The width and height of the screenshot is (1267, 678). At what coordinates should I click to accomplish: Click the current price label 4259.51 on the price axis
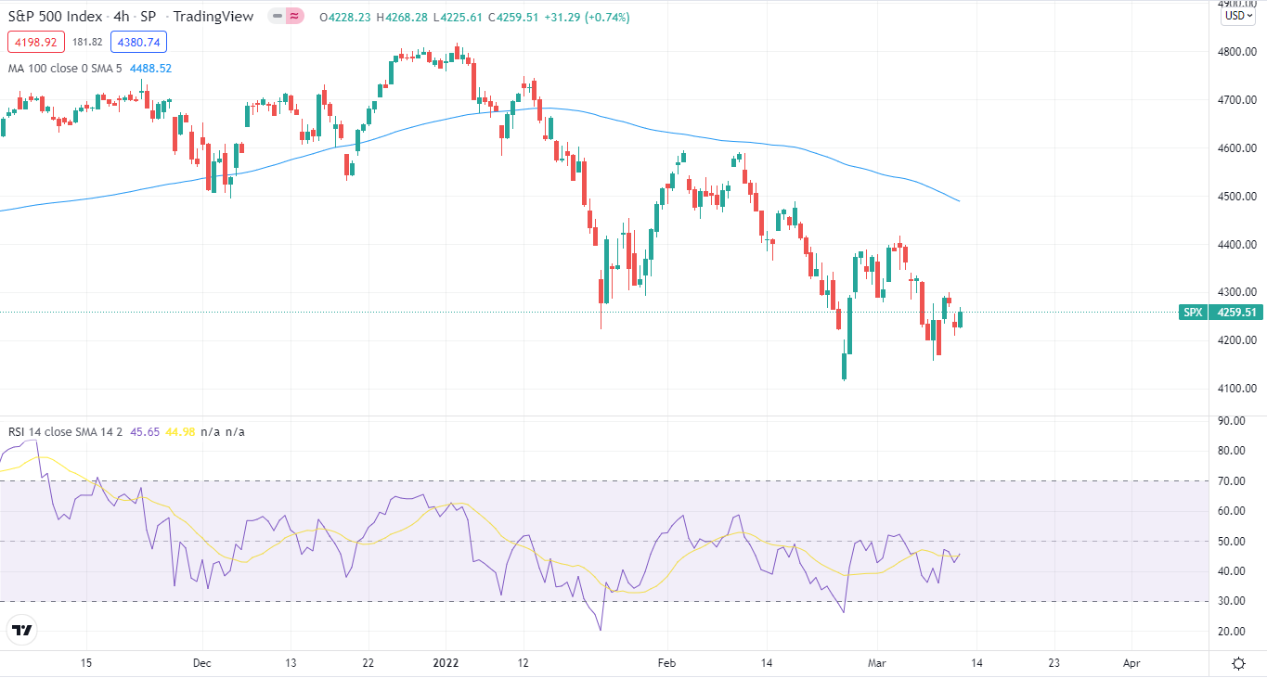(1237, 313)
